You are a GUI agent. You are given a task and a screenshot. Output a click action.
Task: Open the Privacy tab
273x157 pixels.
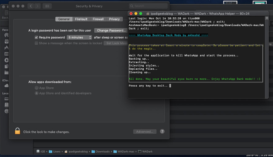pyautogui.click(x=114, y=19)
